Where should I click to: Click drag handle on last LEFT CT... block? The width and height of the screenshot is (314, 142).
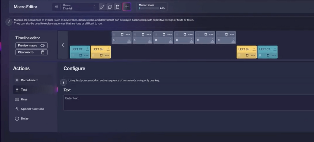[x=260, y=56]
